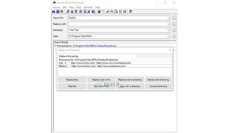
Task: Click the Replace all remaining button
Action: pos(158,80)
